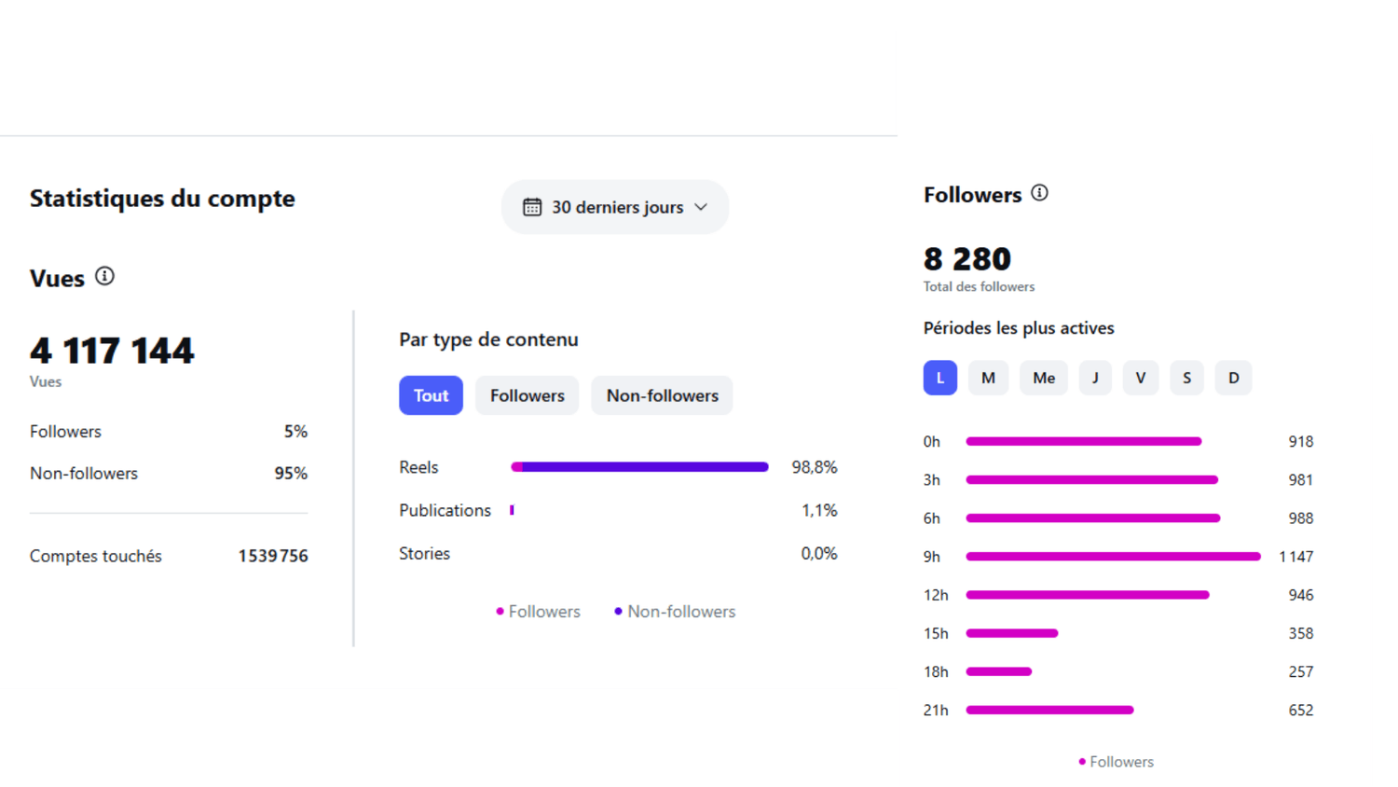Open the 30 derniers jours dropdown
Image resolution: width=1398 pixels, height=787 pixels.
pos(615,207)
